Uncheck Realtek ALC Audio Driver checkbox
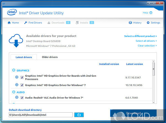This screenshot has width=166, height=123. (22, 98)
